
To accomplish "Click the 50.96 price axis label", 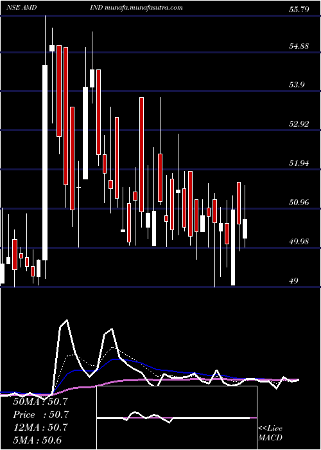I will point(299,203).
